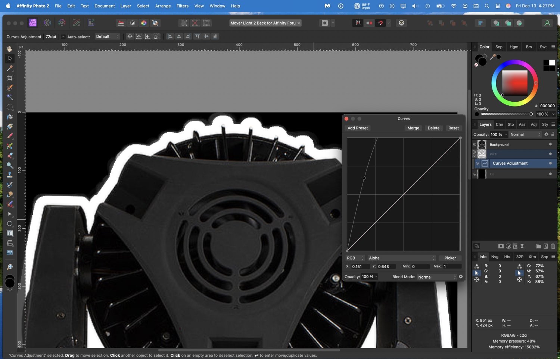Switch to the Chn tab
This screenshot has height=359, width=560.
point(499,124)
